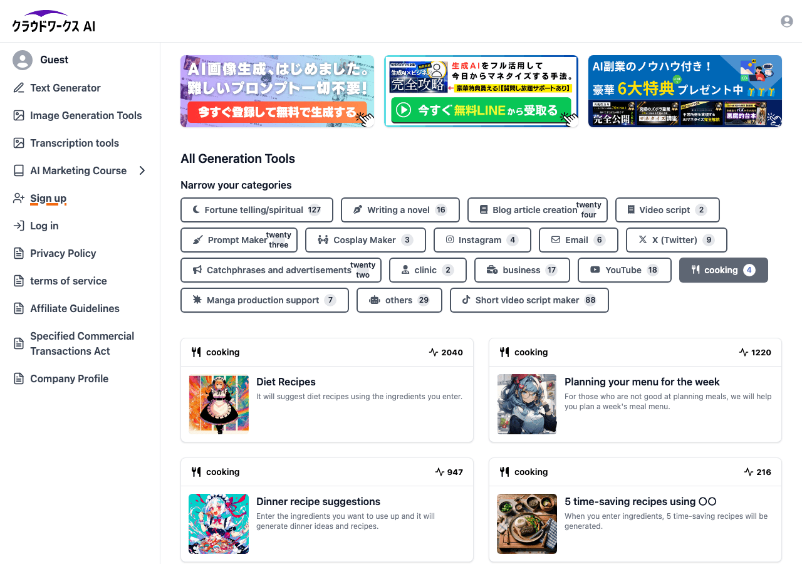The image size is (802, 564).
Task: Click the AI image generation promo banner
Action: pos(278,91)
